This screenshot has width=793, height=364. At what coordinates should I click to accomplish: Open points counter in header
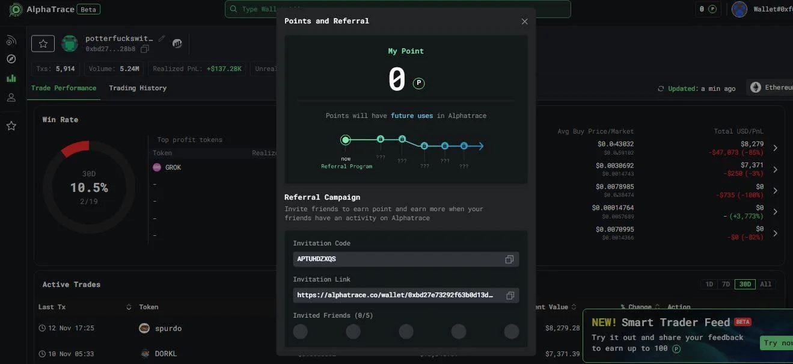pos(708,9)
